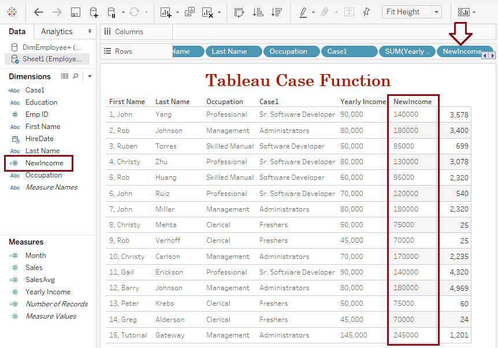Search dimensions with the magnifier icon
The image size is (498, 348).
tap(75, 76)
